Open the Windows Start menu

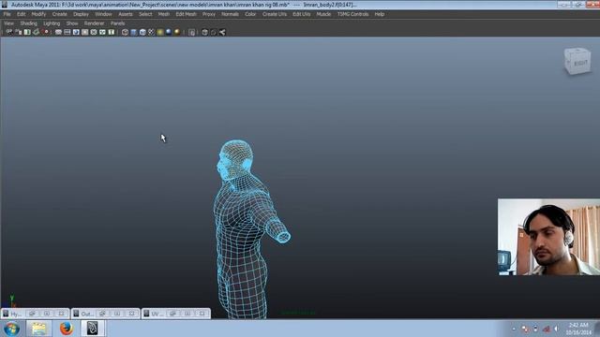point(11,329)
